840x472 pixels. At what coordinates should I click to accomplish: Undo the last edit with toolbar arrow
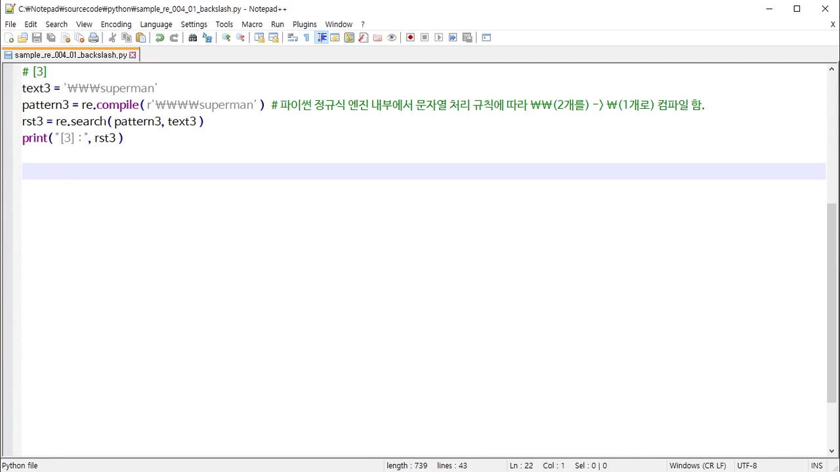coord(159,37)
